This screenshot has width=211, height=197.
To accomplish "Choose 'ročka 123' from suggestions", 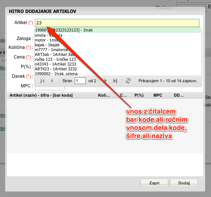I will coord(118,59).
